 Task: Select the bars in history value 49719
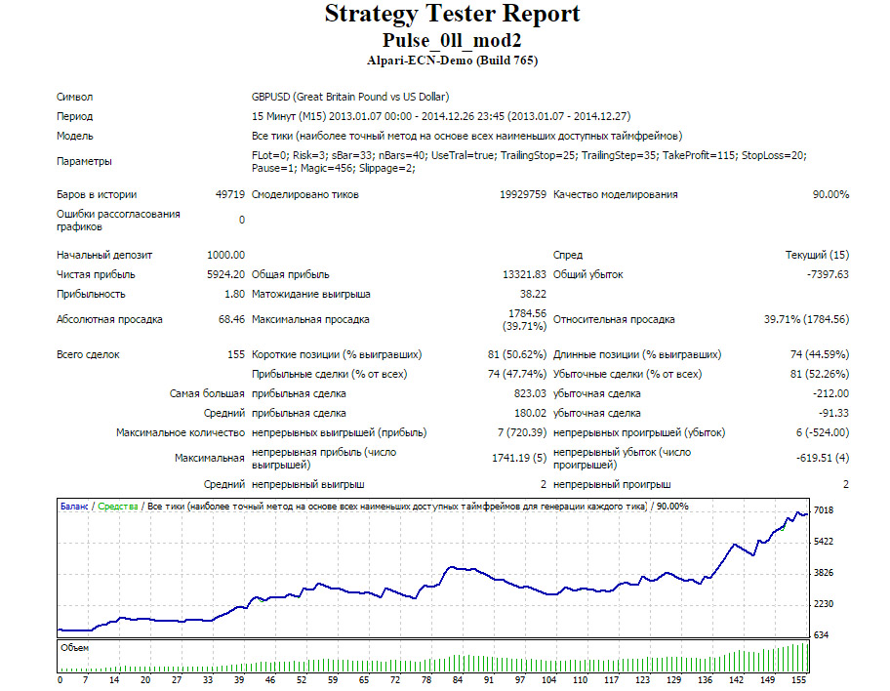point(230,195)
